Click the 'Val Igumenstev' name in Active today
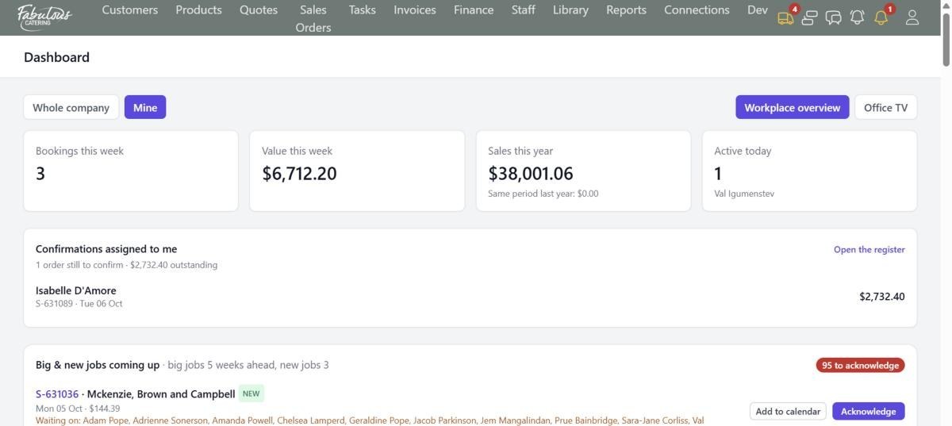952x426 pixels. pos(744,194)
